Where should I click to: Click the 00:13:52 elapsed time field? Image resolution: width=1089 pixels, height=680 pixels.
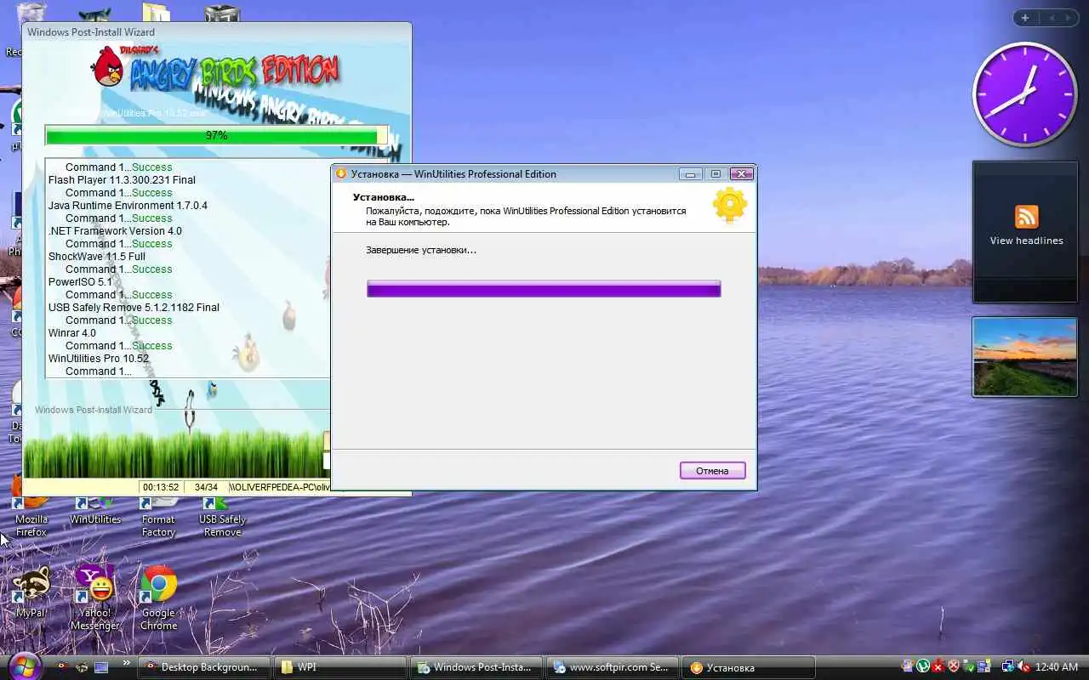pos(161,488)
